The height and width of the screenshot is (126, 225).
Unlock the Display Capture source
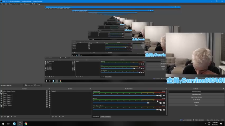click(49, 105)
